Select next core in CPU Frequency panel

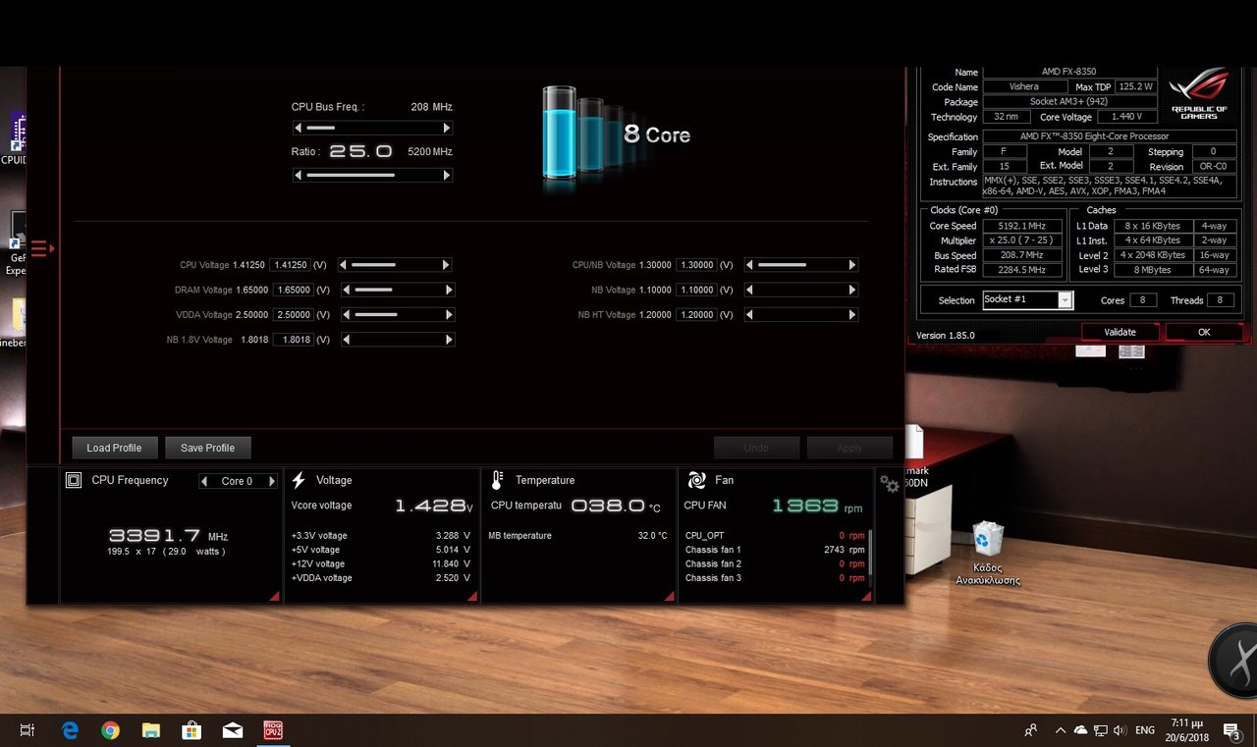pyautogui.click(x=272, y=481)
